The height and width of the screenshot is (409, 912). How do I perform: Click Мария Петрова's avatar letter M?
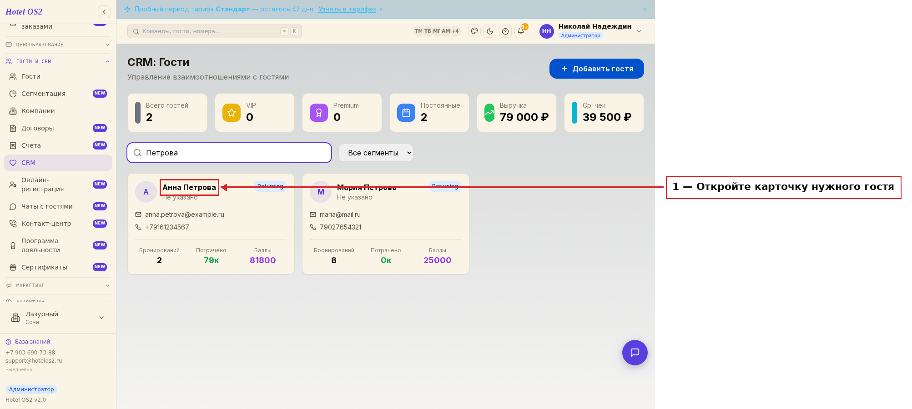coord(321,192)
